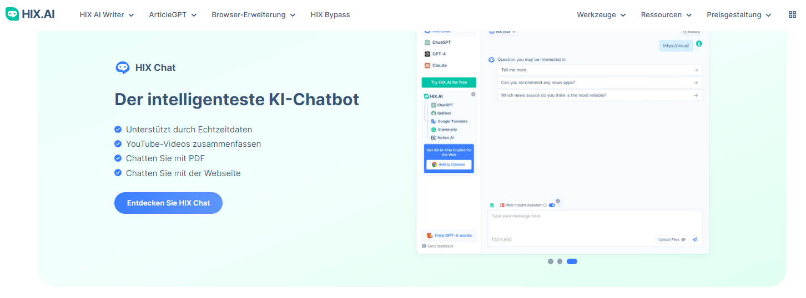The image size is (806, 298).
Task: Open chat History button
Action: click(692, 32)
